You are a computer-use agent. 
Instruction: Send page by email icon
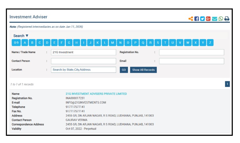point(215,19)
